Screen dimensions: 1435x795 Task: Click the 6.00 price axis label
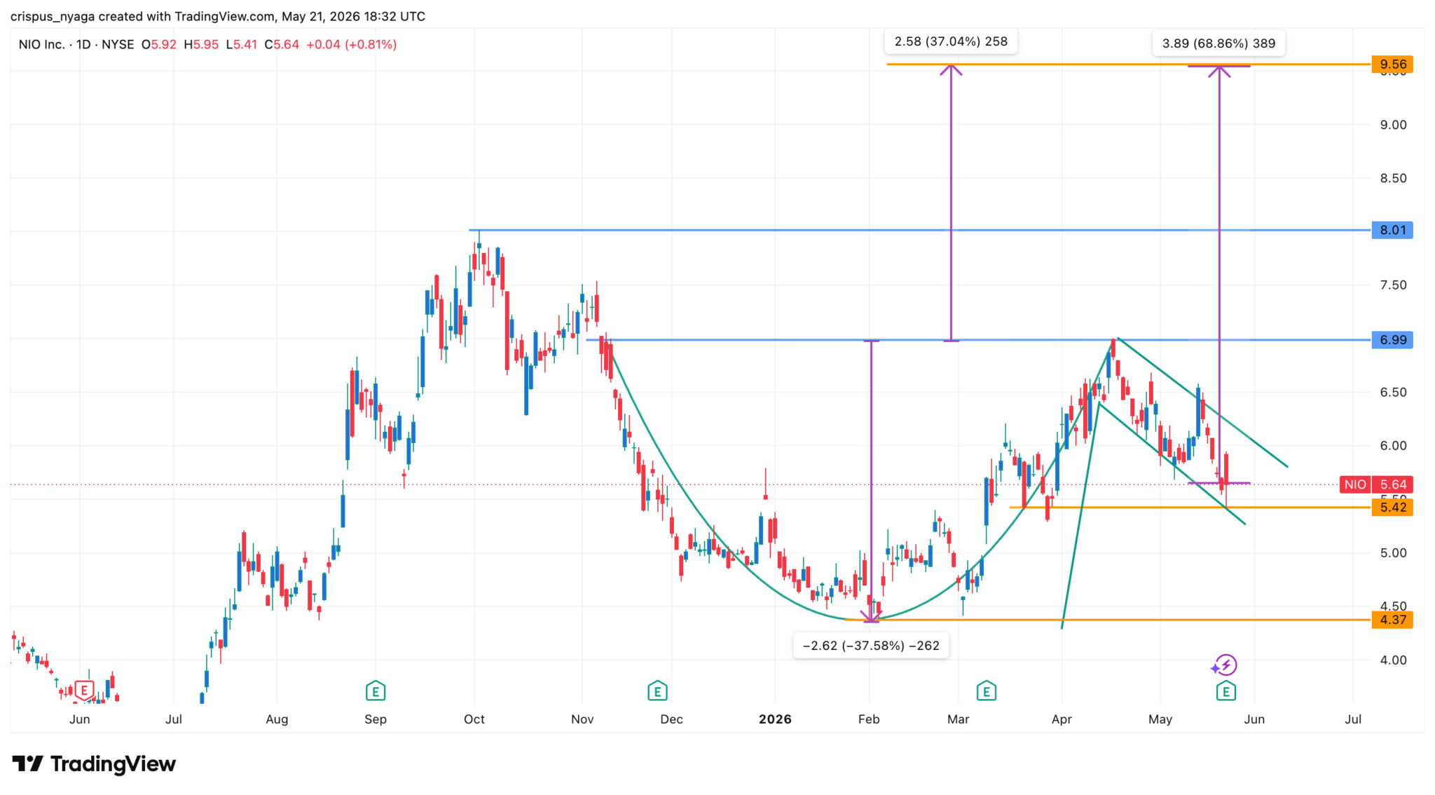(x=1393, y=445)
